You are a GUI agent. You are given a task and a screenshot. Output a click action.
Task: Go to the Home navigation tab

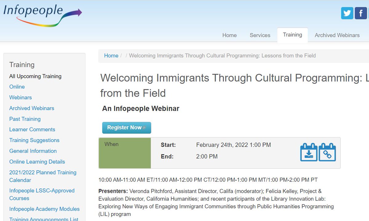tap(229, 35)
